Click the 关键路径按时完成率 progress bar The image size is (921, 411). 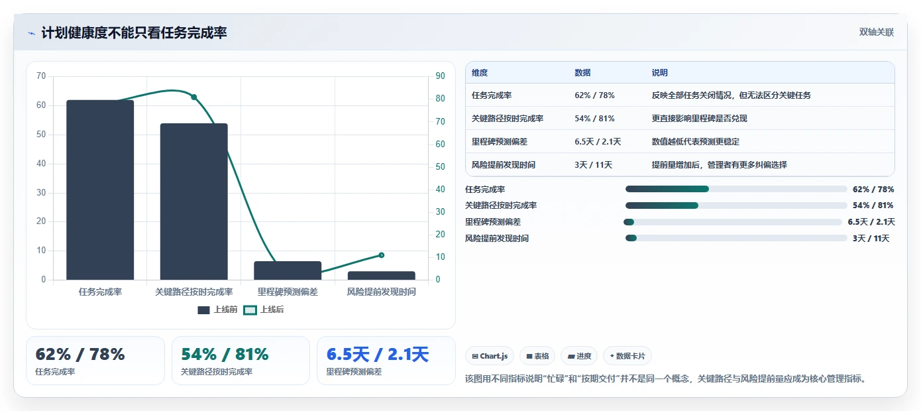pos(736,206)
